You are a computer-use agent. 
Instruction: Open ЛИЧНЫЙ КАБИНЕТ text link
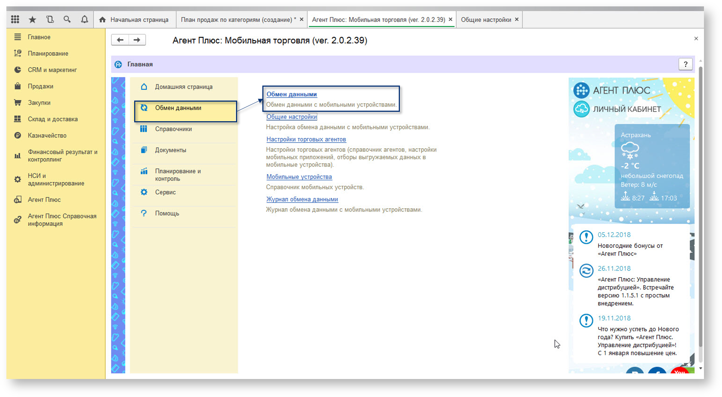[x=627, y=109]
